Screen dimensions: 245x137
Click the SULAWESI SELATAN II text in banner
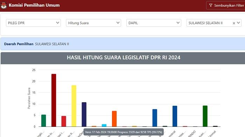pos(52,44)
